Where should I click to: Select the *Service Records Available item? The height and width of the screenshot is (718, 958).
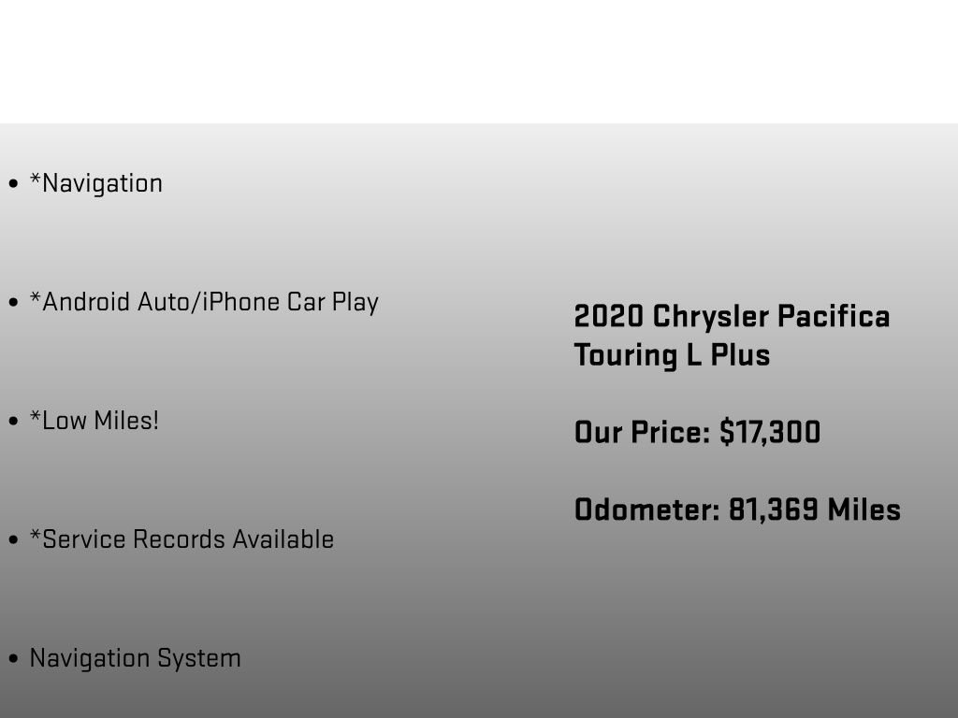181,539
